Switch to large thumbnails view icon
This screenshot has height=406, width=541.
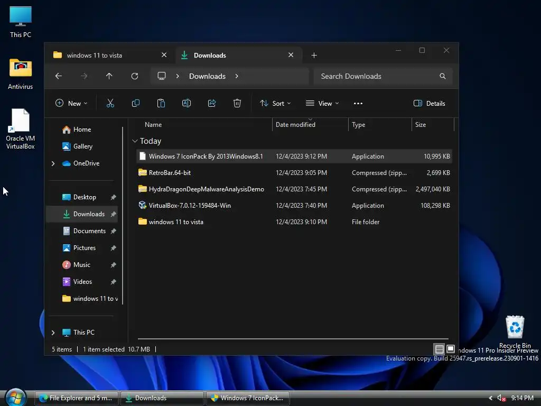pos(451,349)
